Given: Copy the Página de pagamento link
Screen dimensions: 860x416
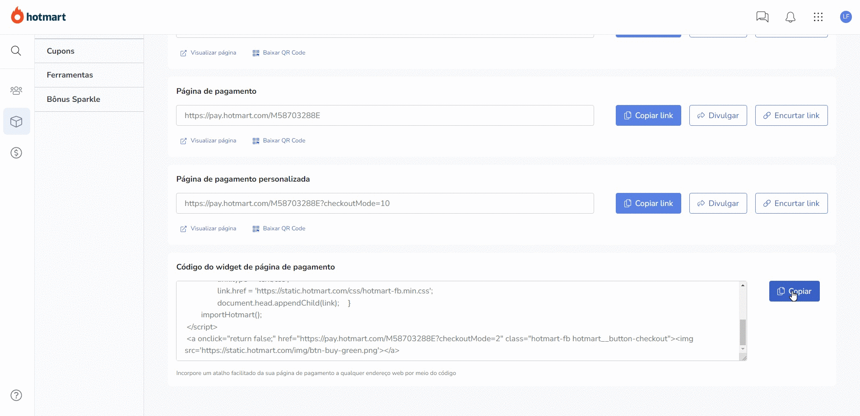Looking at the screenshot, I should point(648,115).
